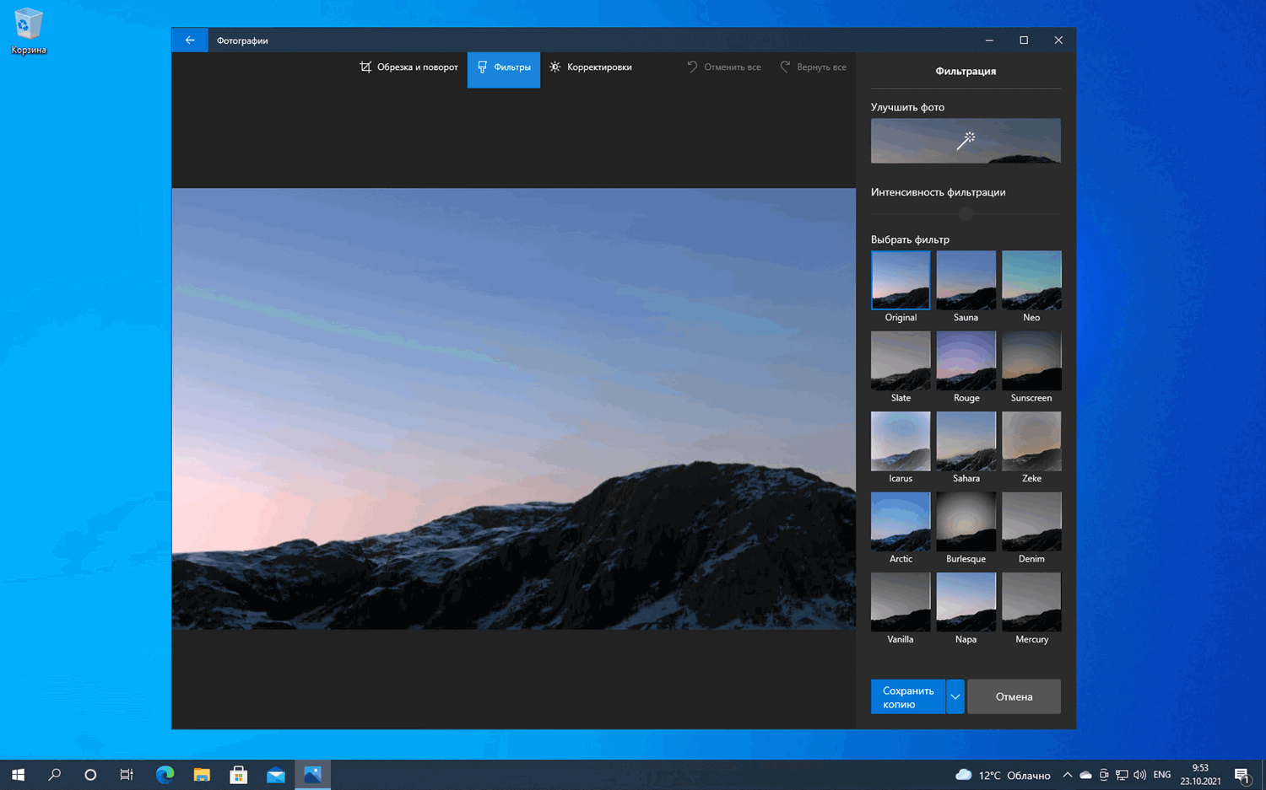
Task: Select the Корзина icon on the desktop
Action: (x=29, y=31)
